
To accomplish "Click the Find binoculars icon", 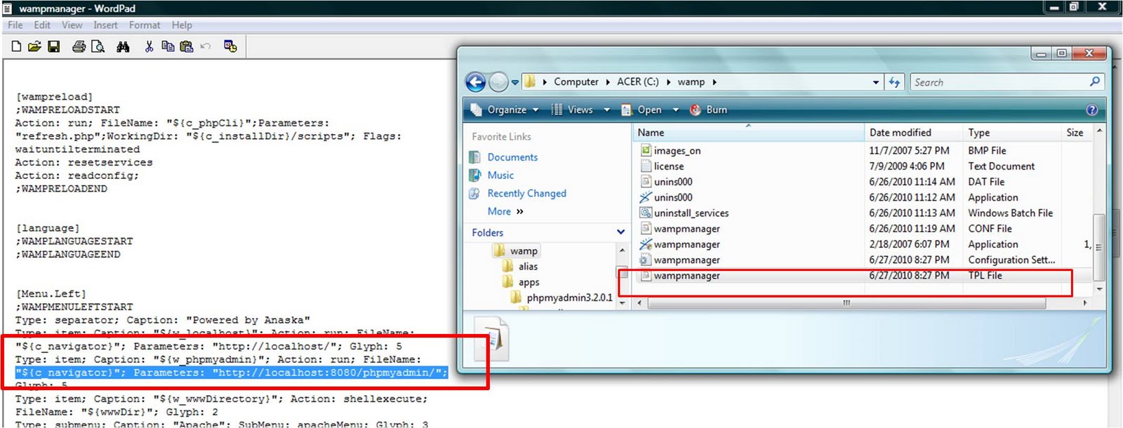I will pyautogui.click(x=124, y=47).
